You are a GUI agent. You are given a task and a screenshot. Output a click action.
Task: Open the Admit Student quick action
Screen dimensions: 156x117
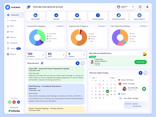[x=36, y=17]
